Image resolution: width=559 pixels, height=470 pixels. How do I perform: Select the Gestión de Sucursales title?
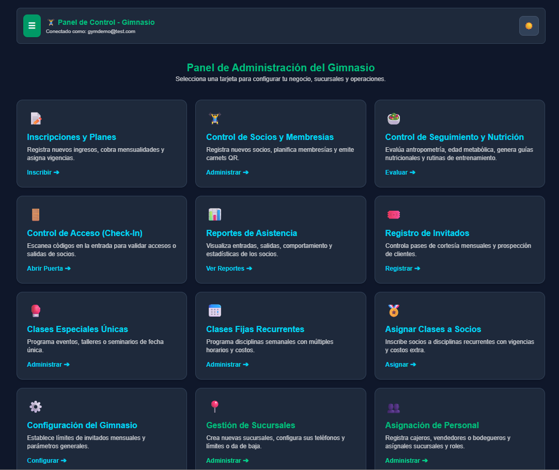251,425
